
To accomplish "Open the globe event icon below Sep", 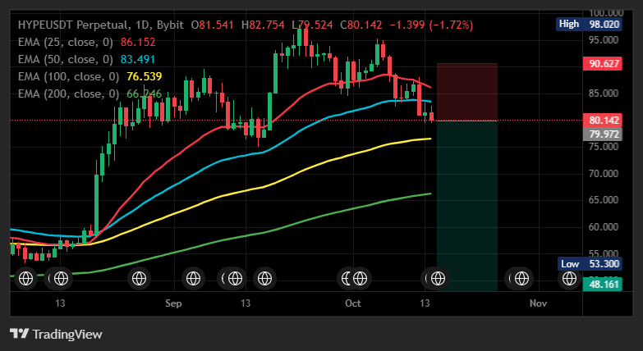I will 193,279.
